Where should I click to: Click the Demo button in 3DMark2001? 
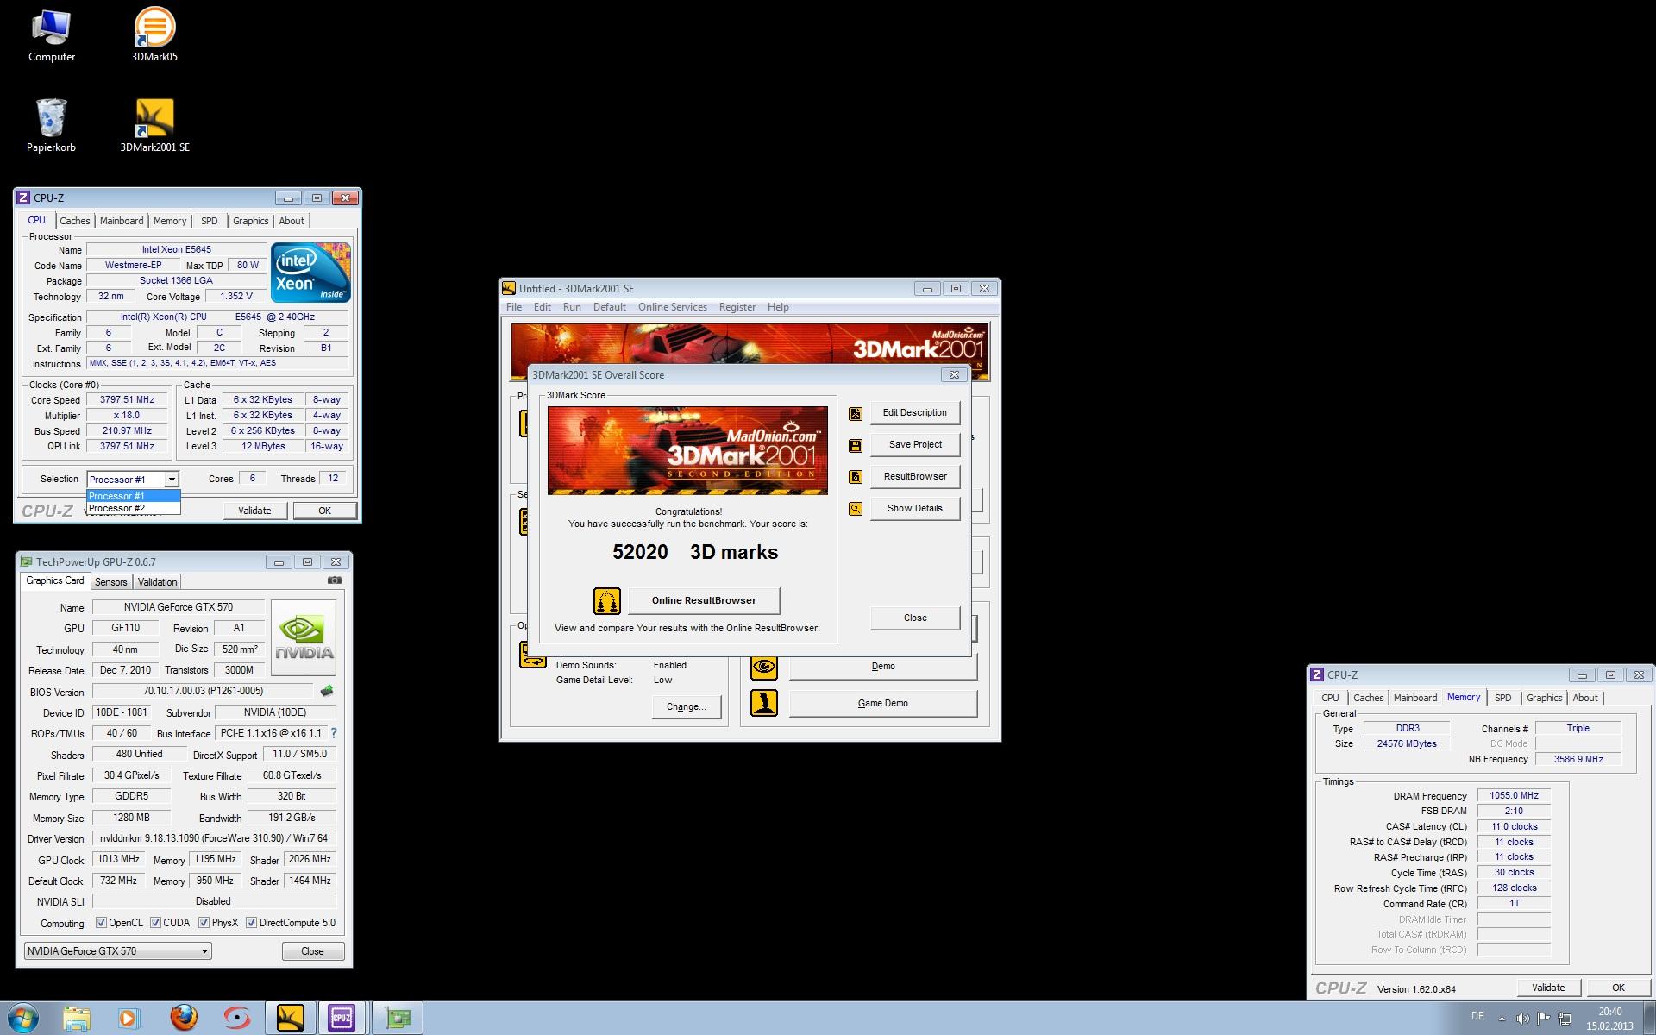click(882, 667)
